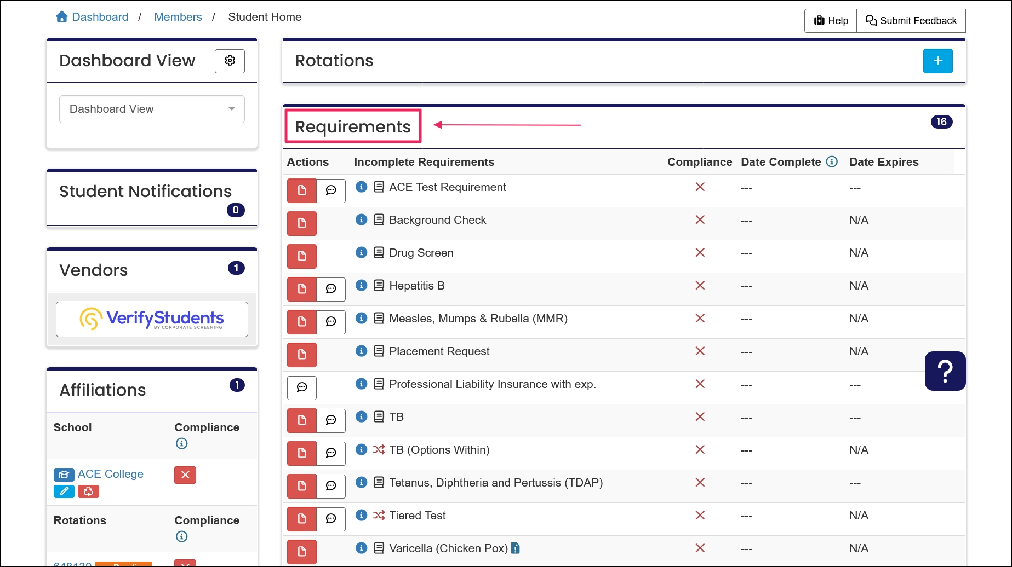Open the Dashboard View settings gear
The width and height of the screenshot is (1012, 567).
click(x=230, y=61)
